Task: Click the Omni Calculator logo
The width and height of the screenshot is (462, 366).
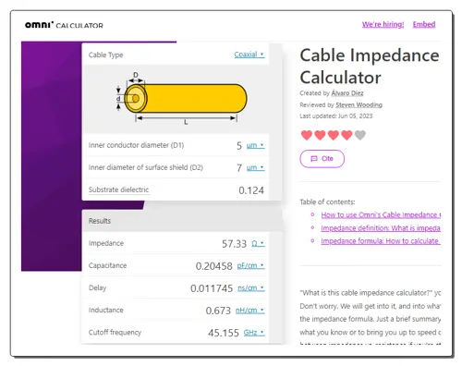Action: point(64,25)
